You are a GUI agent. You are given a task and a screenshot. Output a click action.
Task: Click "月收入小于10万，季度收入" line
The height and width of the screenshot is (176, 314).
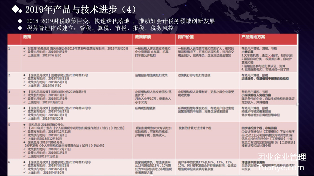pyautogui.click(x=153, y=99)
